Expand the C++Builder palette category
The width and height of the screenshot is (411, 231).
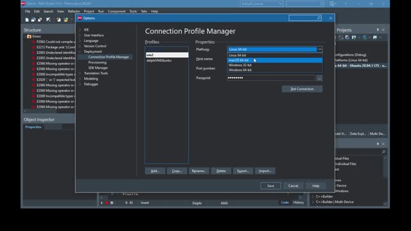313,196
